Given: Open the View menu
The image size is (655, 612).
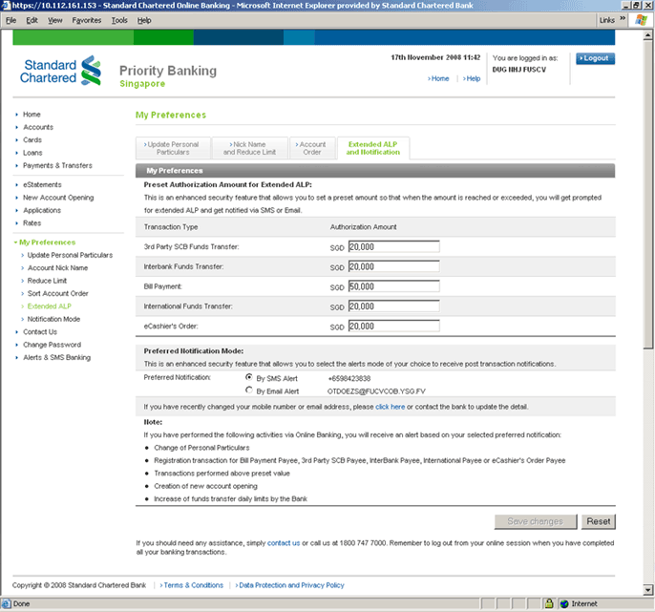Looking at the screenshot, I should pos(54,20).
